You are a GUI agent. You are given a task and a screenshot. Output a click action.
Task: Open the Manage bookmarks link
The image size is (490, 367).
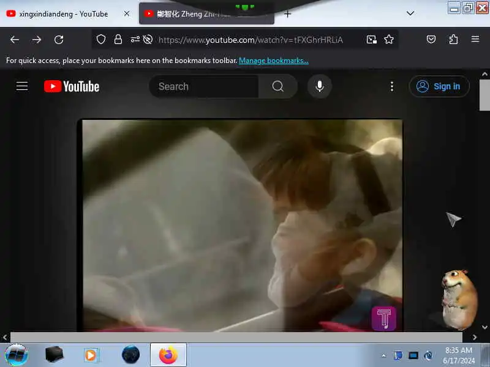click(x=273, y=61)
